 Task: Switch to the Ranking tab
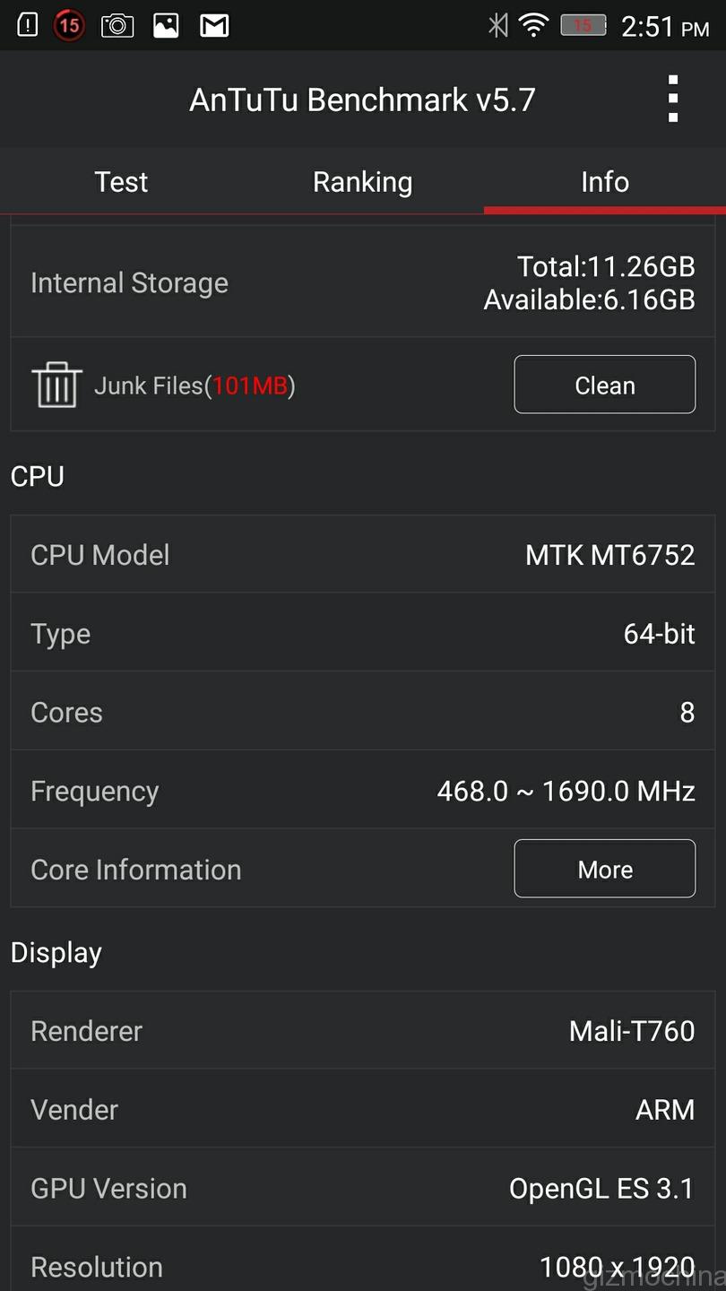tap(362, 182)
